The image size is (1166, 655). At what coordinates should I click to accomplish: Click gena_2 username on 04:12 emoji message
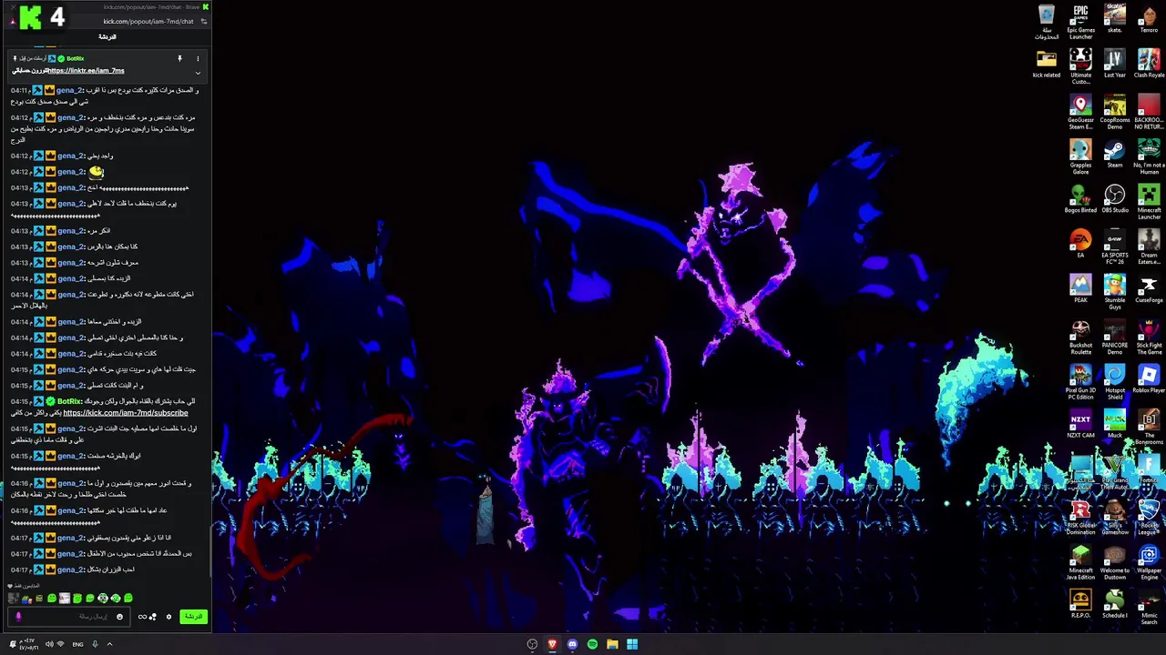[x=70, y=171]
